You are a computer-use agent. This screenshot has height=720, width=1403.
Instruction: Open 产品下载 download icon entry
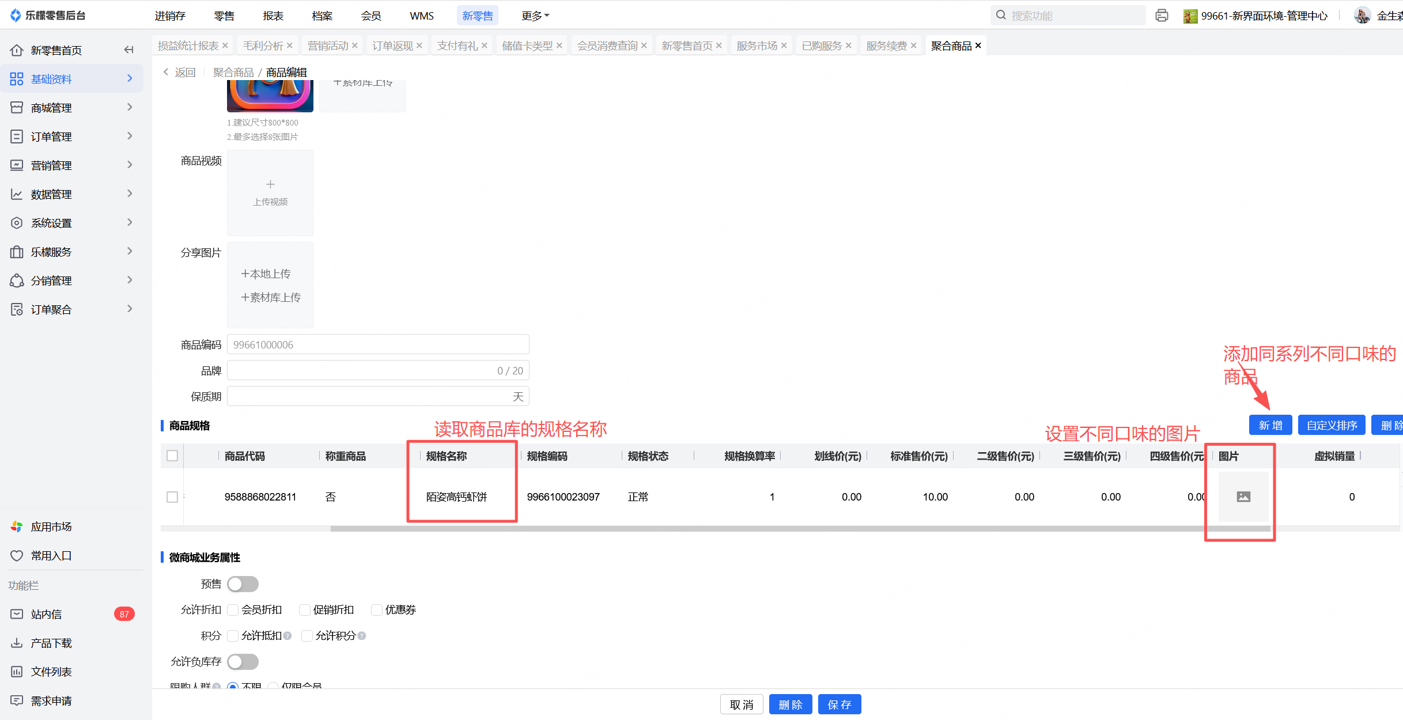17,643
